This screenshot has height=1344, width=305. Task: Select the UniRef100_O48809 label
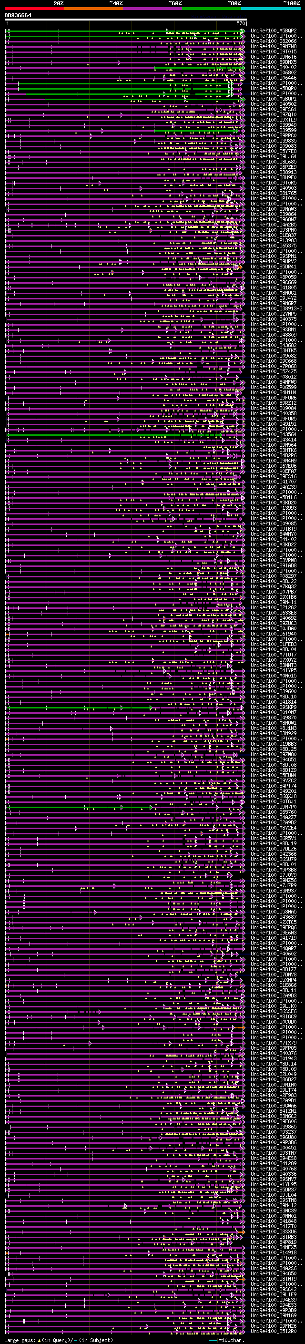(274, 335)
